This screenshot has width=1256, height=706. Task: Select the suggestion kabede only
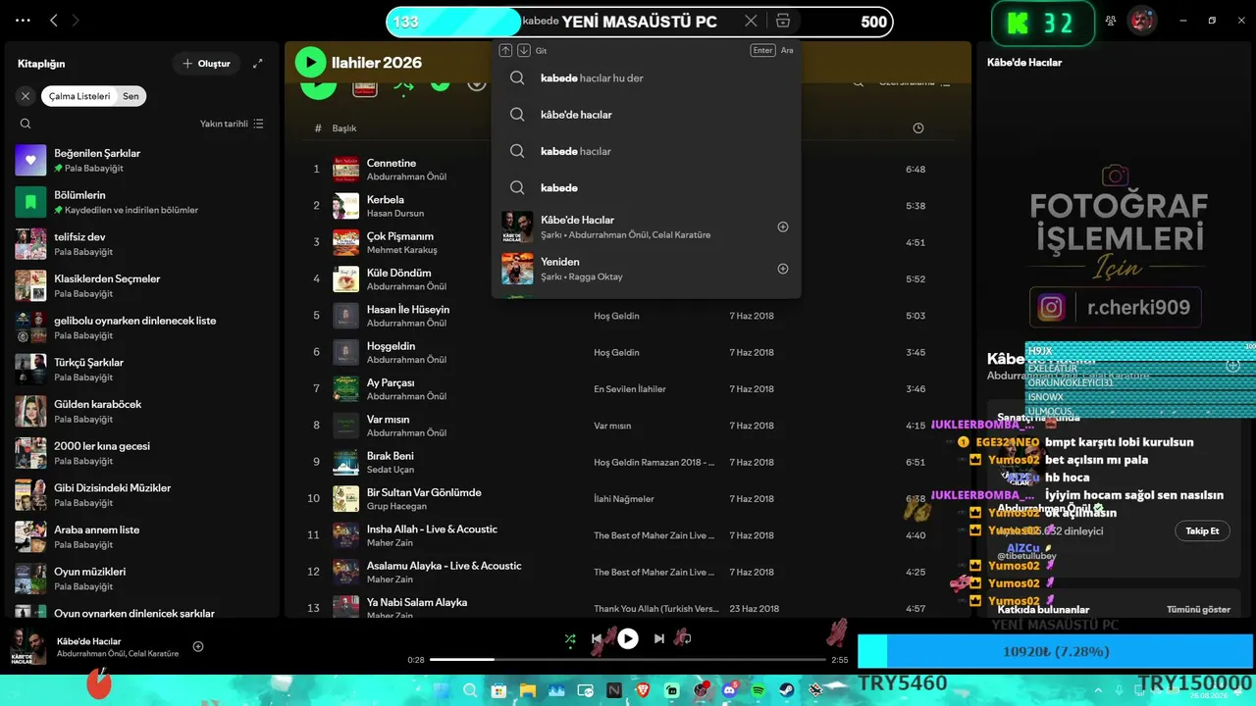point(646,187)
